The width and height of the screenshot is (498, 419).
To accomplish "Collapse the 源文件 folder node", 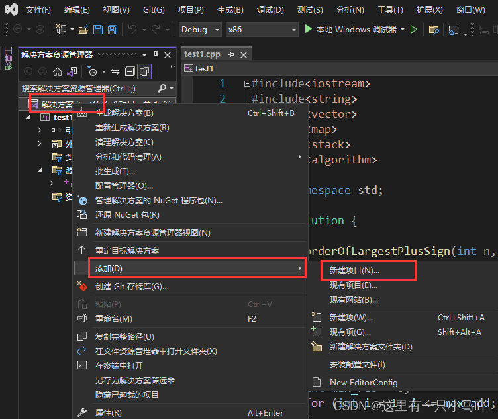I will click(40, 170).
